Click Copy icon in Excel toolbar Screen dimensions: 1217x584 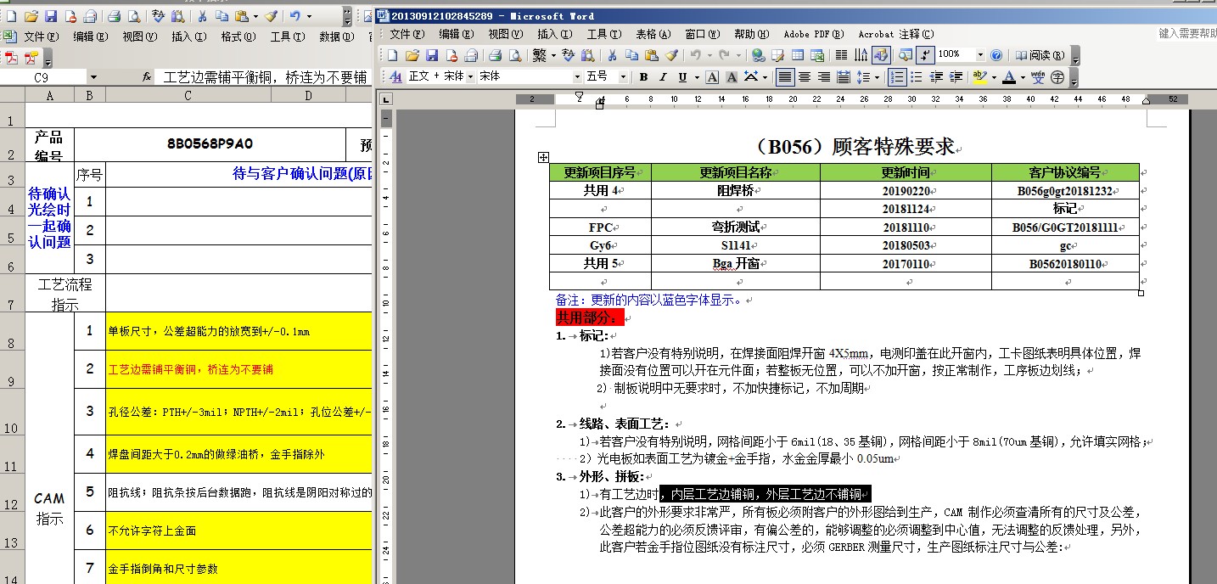(x=222, y=16)
